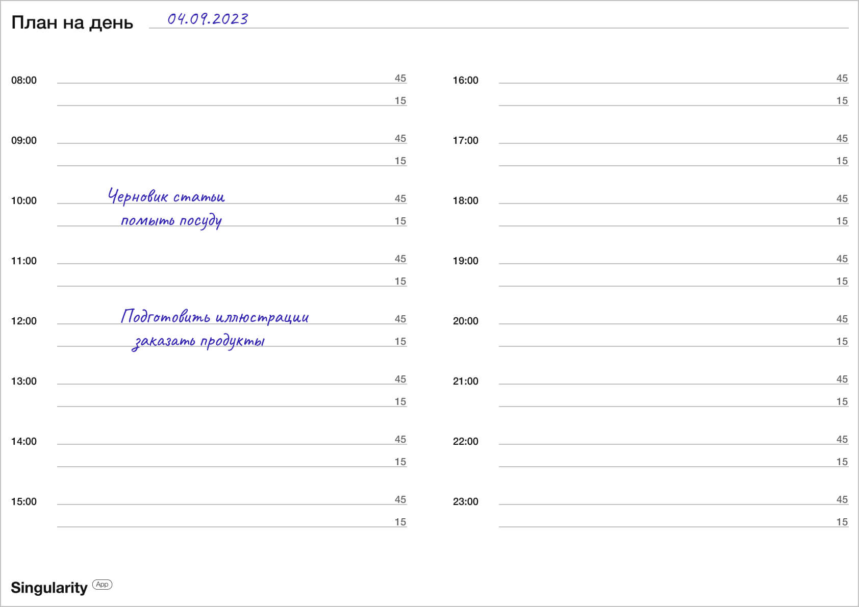The image size is (859, 607).
Task: Click the handwritten date 04.09.2023
Action: click(208, 19)
